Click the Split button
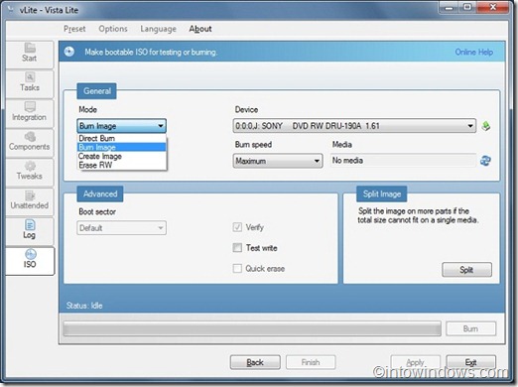518x387 pixels. click(466, 270)
